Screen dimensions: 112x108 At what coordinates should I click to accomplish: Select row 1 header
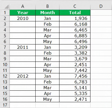pos(5,13)
